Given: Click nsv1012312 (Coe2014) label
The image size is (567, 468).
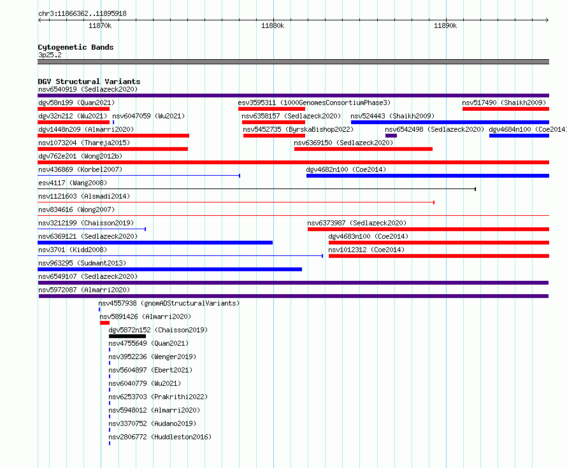Looking at the screenshot, I should pyautogui.click(x=366, y=250).
